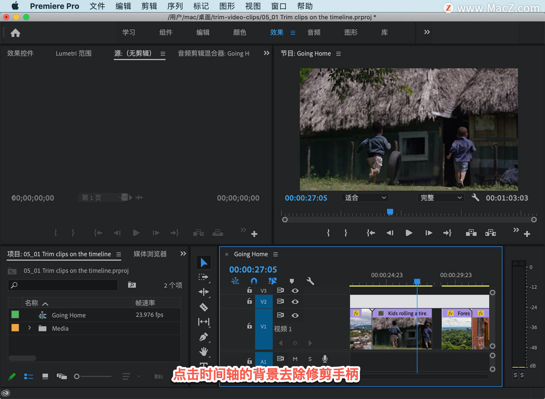Click the project panel thumbnail zoom slider

point(77,376)
